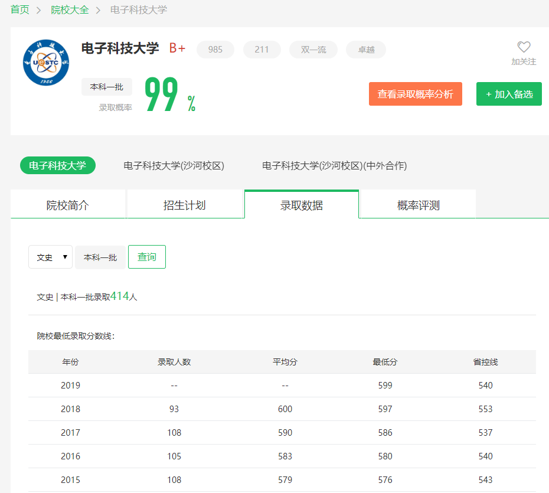549x493 pixels.
Task: Click the 414 admitted total number
Action: point(120,296)
